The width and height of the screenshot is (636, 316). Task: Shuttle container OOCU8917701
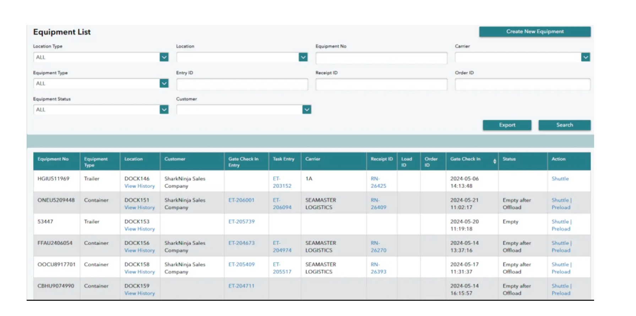tap(560, 265)
